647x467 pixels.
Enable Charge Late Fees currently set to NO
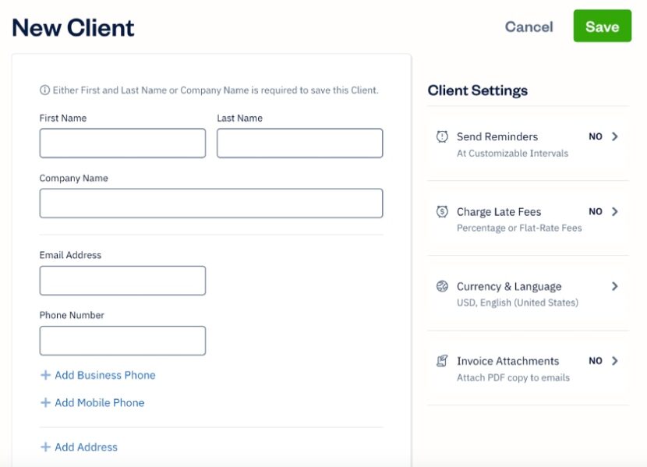click(596, 211)
